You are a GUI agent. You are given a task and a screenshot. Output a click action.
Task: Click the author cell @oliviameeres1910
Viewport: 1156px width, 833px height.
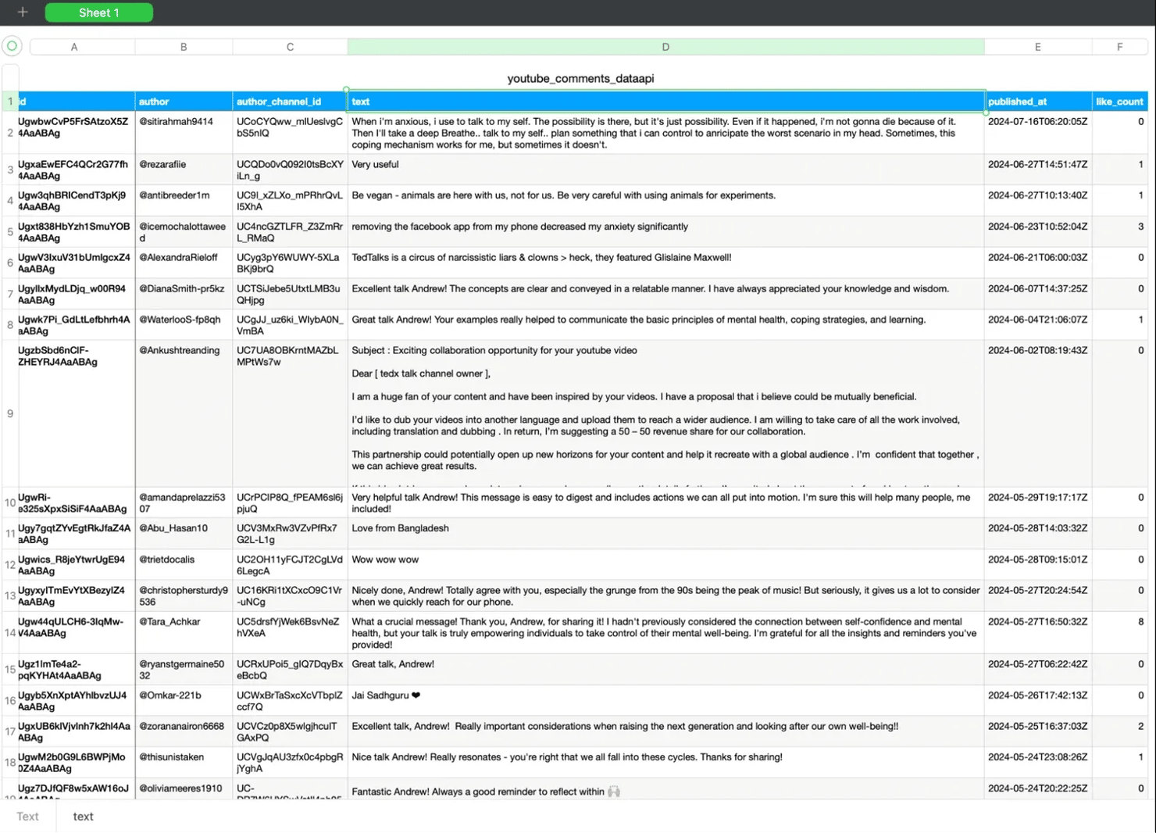coord(184,788)
